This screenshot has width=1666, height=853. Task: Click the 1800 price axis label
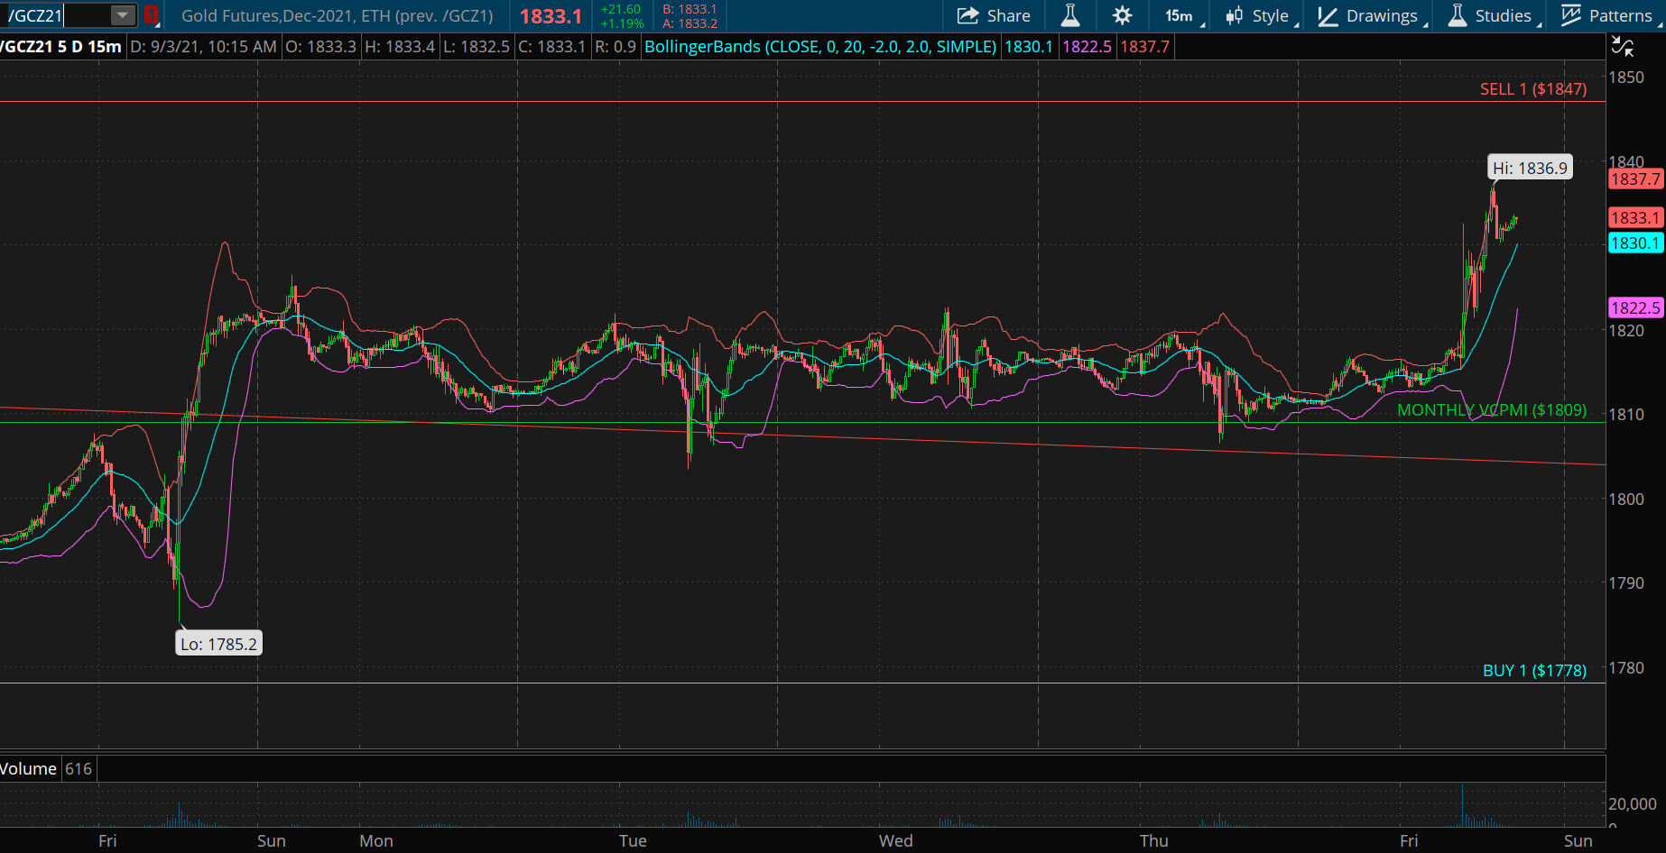pos(1626,499)
